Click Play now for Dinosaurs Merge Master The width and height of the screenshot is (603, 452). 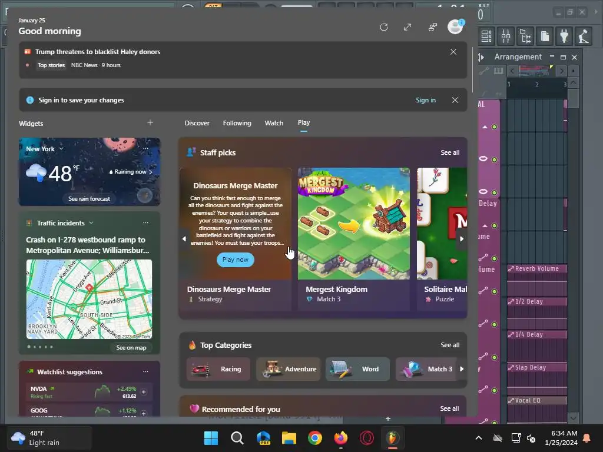[x=236, y=260]
